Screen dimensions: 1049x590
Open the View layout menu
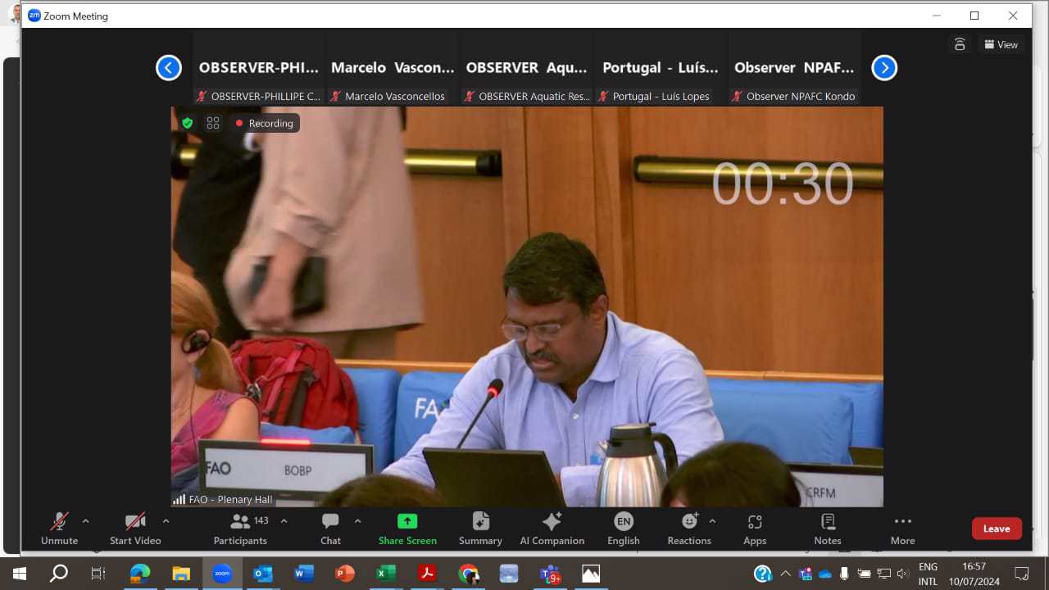pyautogui.click(x=1001, y=44)
